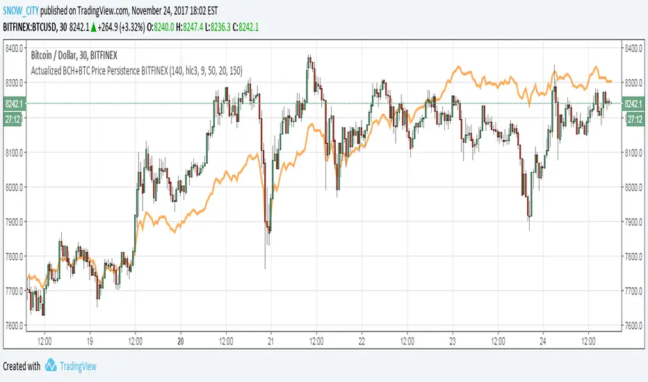The image size is (648, 382).
Task: Click the published date 'November 24, 2017 18:02 EST'
Action: [175, 10]
